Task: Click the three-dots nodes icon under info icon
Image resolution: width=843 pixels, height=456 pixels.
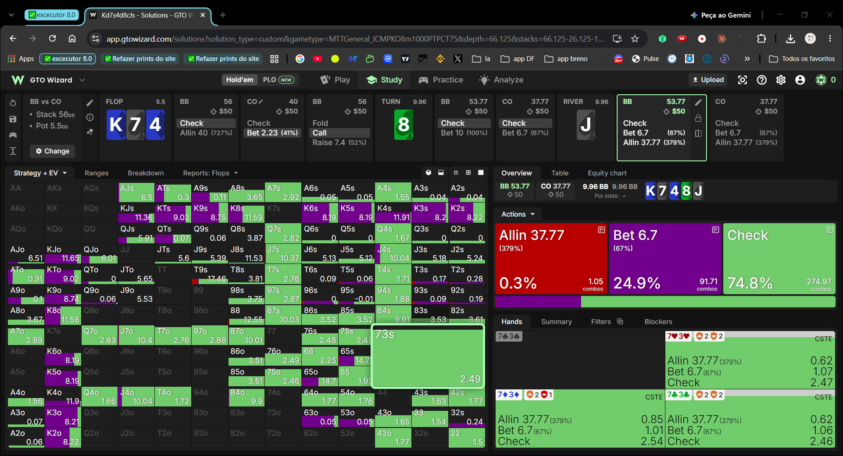Action: pos(90,132)
